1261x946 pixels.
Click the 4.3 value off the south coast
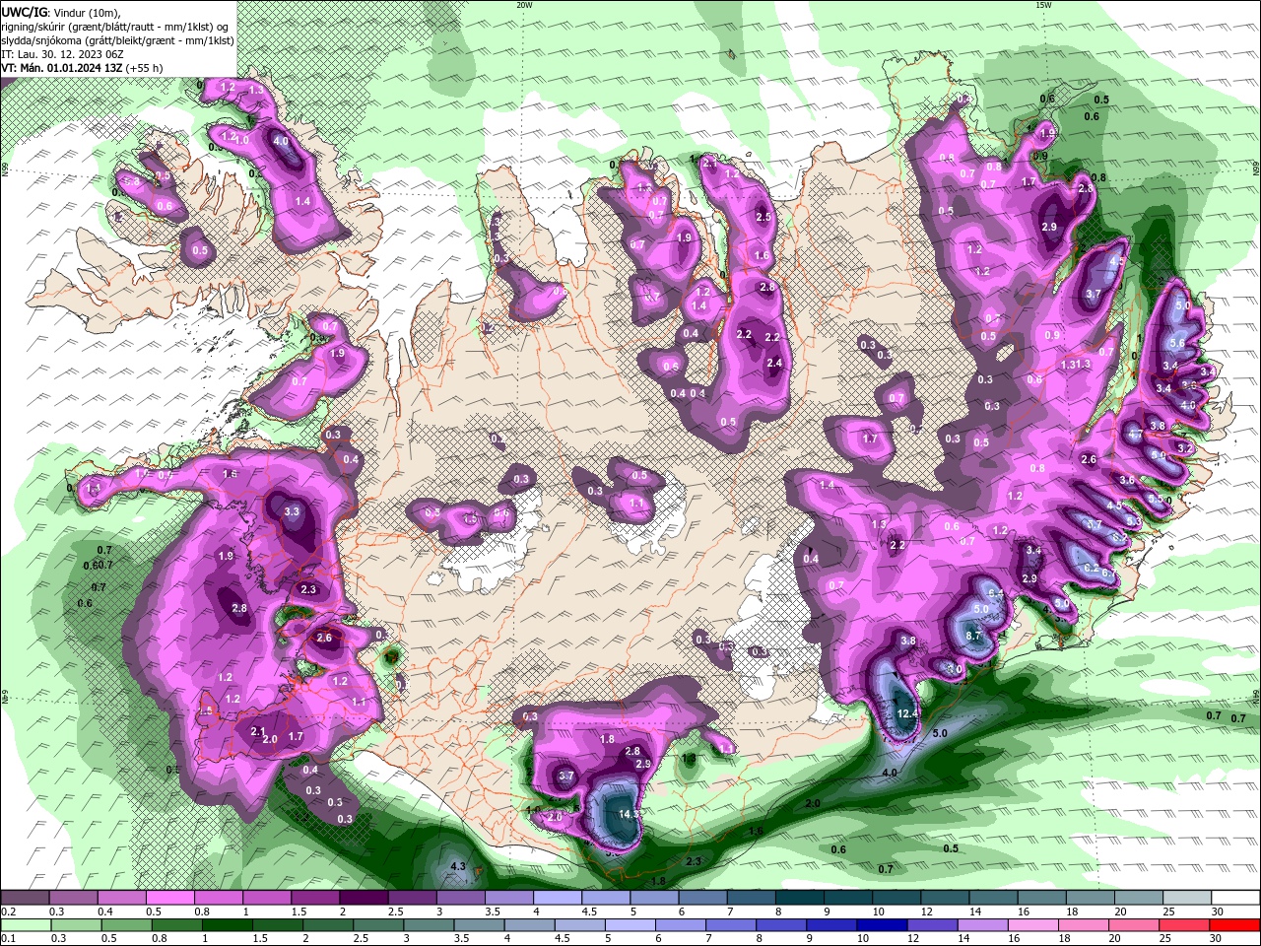[x=457, y=866]
